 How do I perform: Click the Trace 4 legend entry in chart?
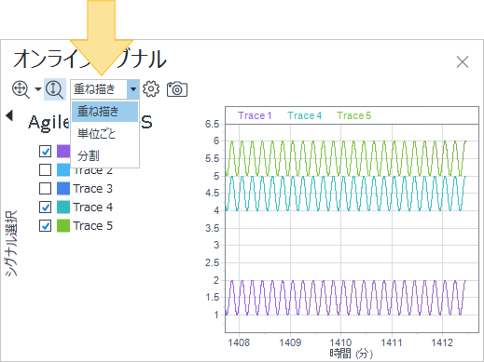pos(304,115)
